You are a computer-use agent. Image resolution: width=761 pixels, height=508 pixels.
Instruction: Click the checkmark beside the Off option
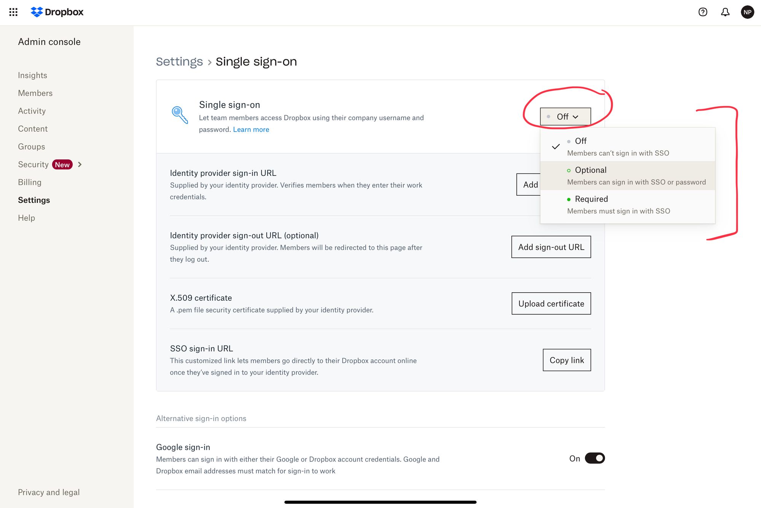click(556, 147)
